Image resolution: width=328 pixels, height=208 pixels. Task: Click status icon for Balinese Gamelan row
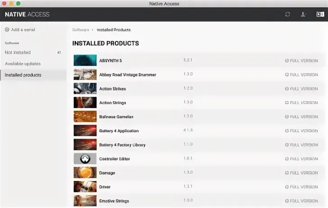pos(287,117)
